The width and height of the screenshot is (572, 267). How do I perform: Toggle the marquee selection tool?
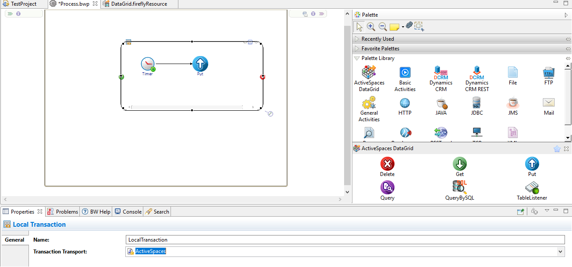419,27
